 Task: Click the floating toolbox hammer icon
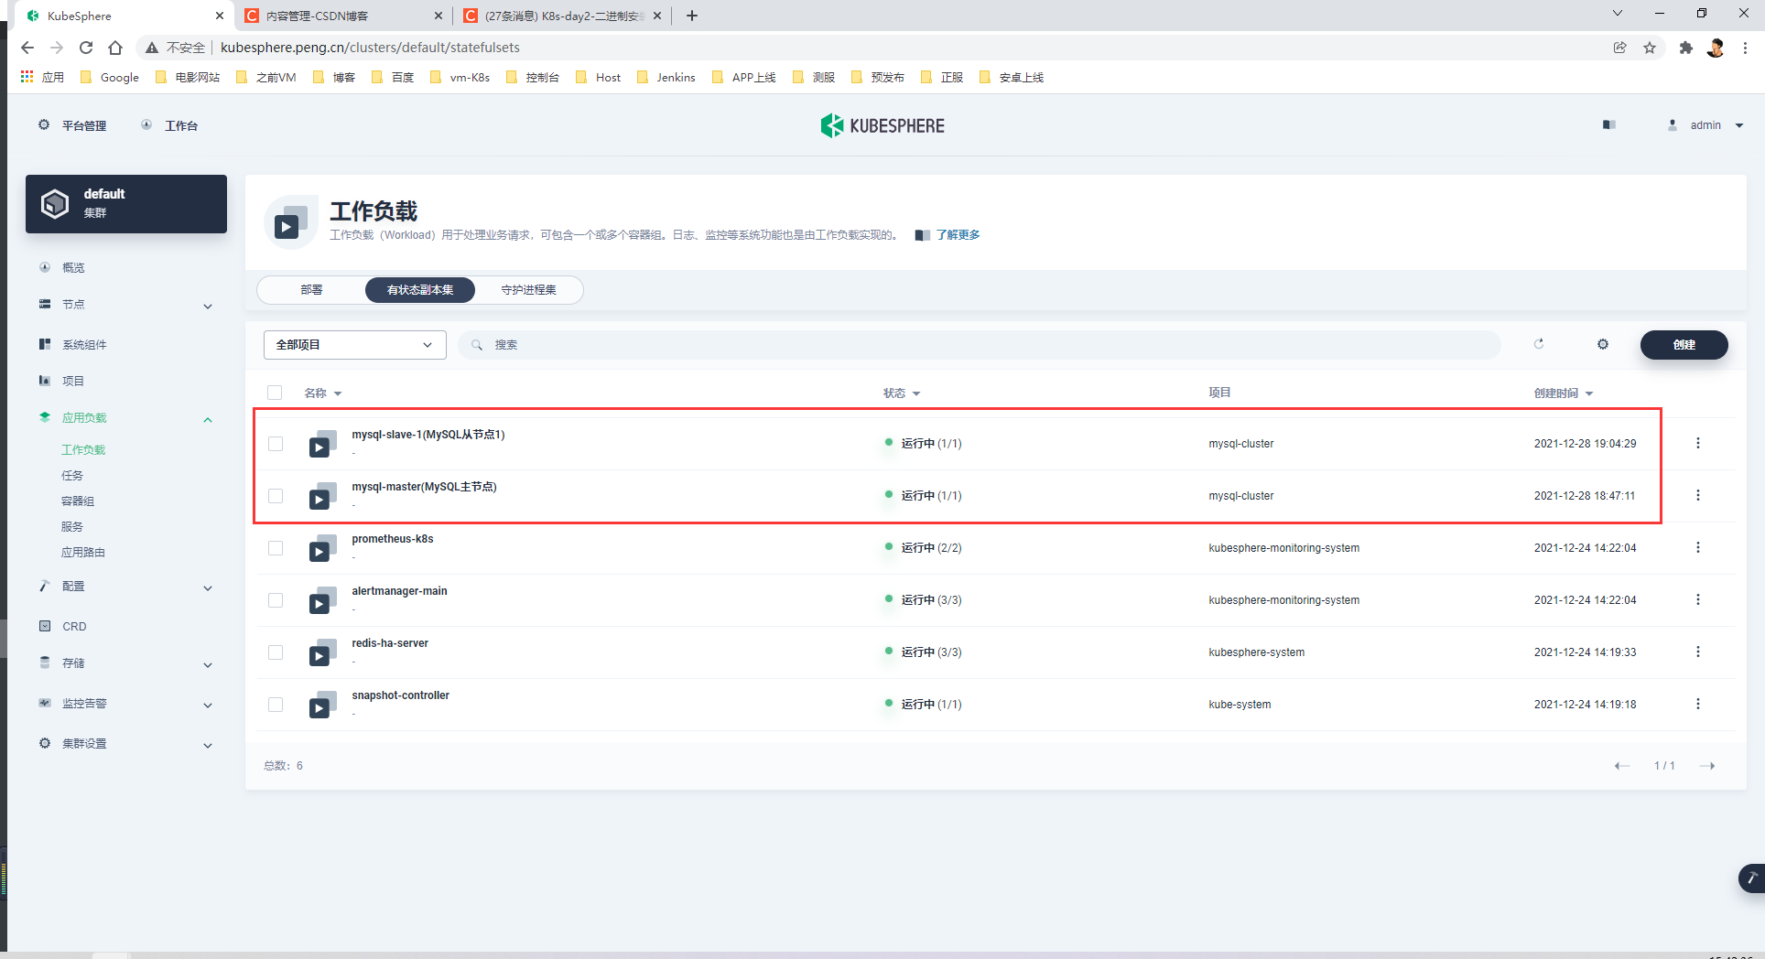[1751, 878]
